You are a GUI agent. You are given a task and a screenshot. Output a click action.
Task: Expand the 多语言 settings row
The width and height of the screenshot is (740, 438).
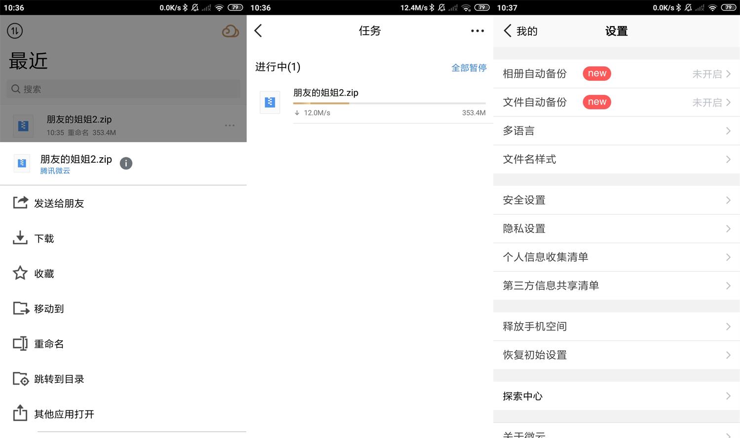616,131
